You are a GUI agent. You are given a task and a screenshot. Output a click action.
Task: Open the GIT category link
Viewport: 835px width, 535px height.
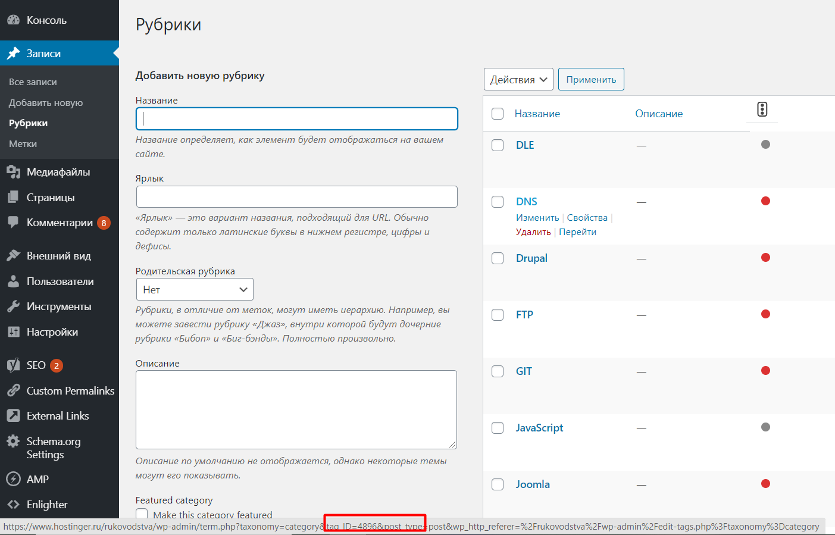[x=524, y=371]
